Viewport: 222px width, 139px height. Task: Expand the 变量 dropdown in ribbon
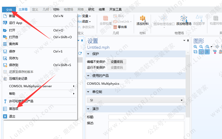click(x=84, y=16)
